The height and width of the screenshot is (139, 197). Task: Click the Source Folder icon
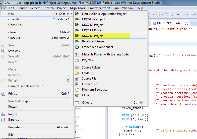click(77, 67)
